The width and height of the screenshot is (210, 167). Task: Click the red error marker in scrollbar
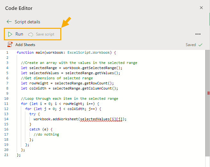click(x=208, y=93)
